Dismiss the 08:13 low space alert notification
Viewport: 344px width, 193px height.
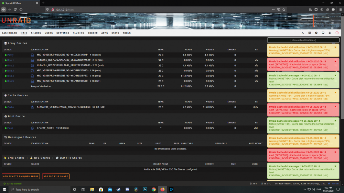pyautogui.click(x=335, y=61)
